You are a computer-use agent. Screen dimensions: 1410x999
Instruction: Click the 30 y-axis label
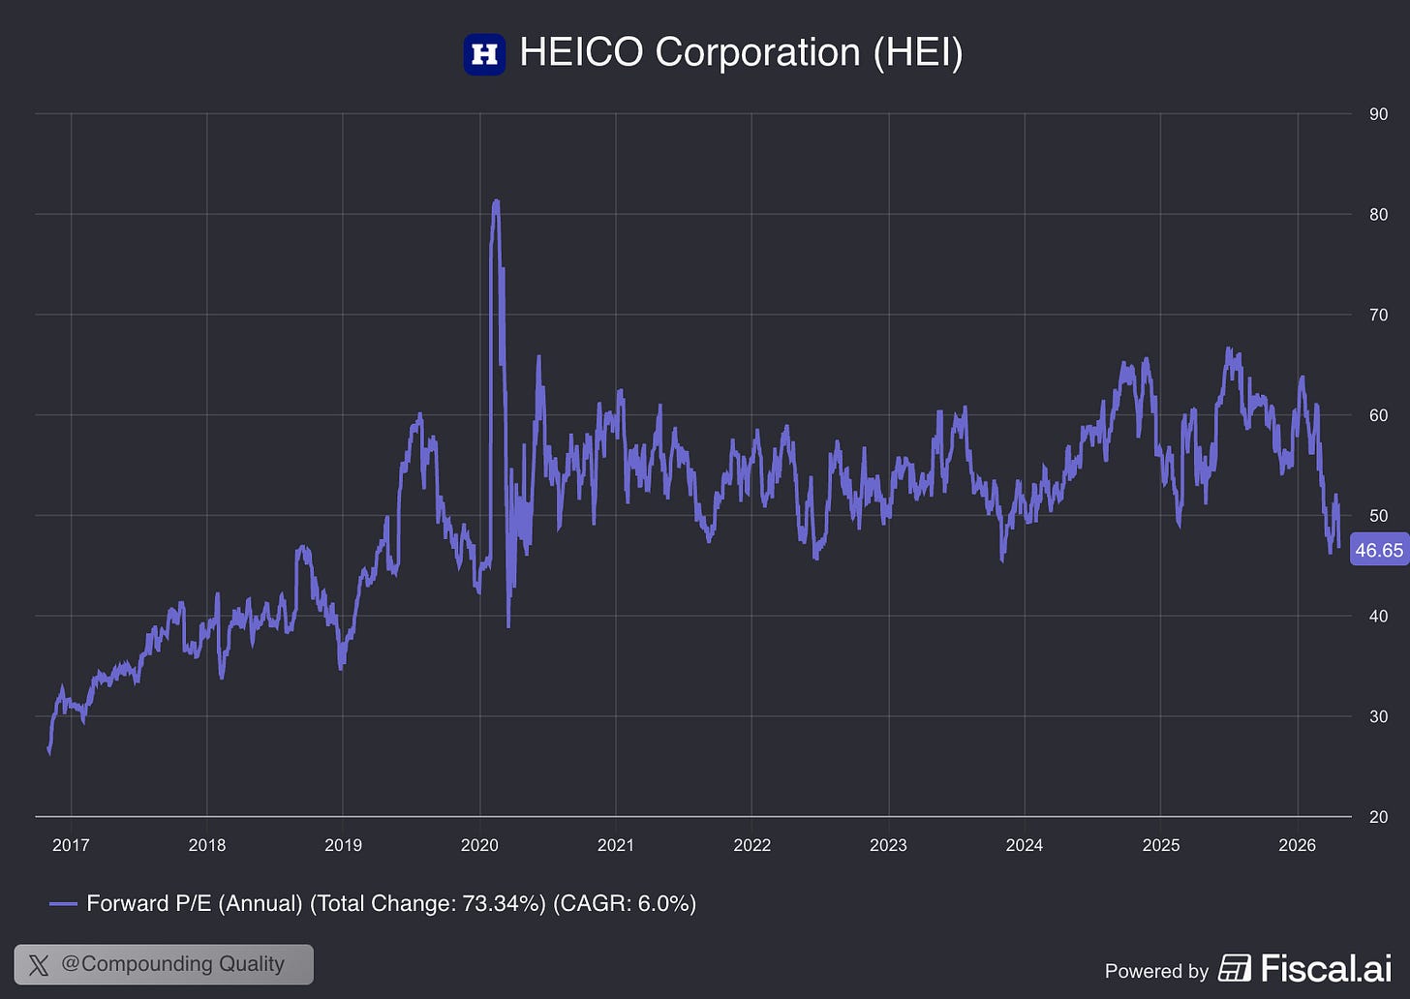point(1378,716)
